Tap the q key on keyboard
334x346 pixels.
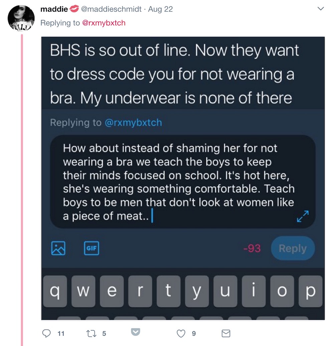[x=55, y=291]
